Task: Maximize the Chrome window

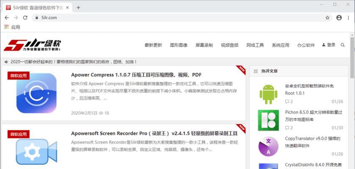Action: point(335,4)
